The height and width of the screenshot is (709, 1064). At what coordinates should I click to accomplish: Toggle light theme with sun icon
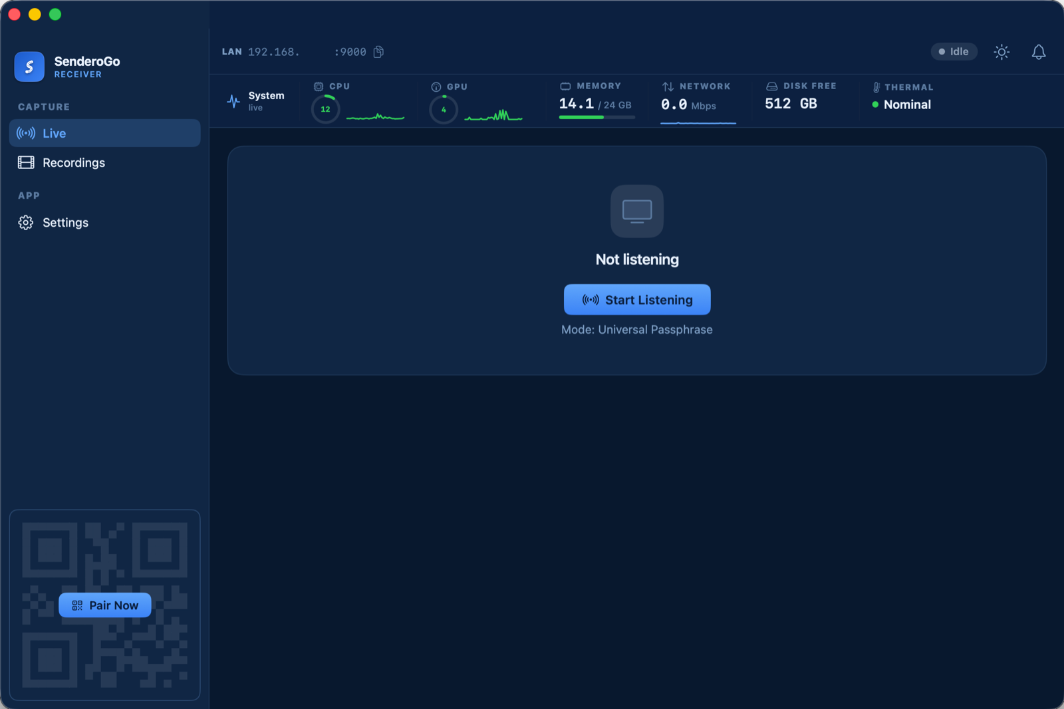click(1001, 52)
